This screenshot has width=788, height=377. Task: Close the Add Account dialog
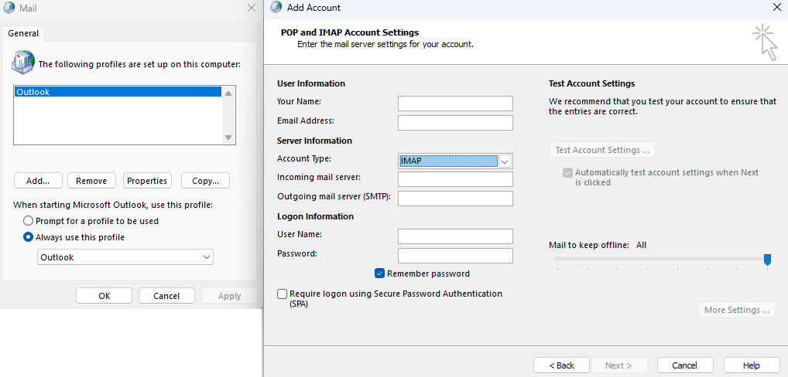coord(776,7)
